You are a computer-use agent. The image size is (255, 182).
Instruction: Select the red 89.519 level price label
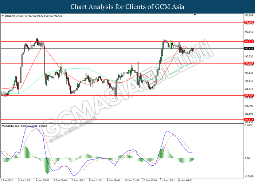point(249,120)
